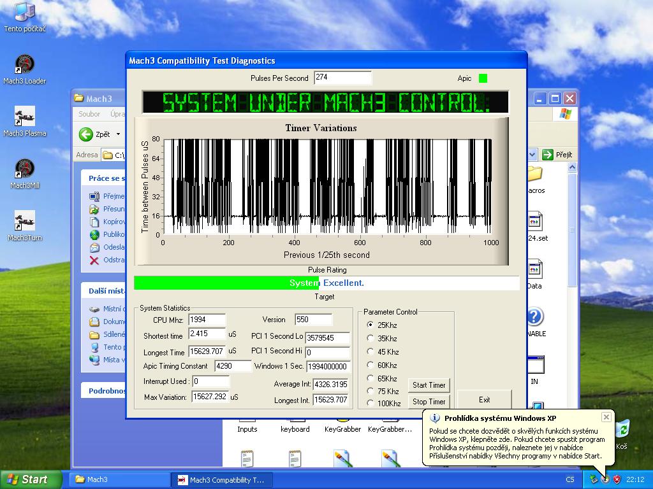Viewport: 653px width, 489px height.
Task: Select the 60Khz radio button
Action: click(x=371, y=365)
